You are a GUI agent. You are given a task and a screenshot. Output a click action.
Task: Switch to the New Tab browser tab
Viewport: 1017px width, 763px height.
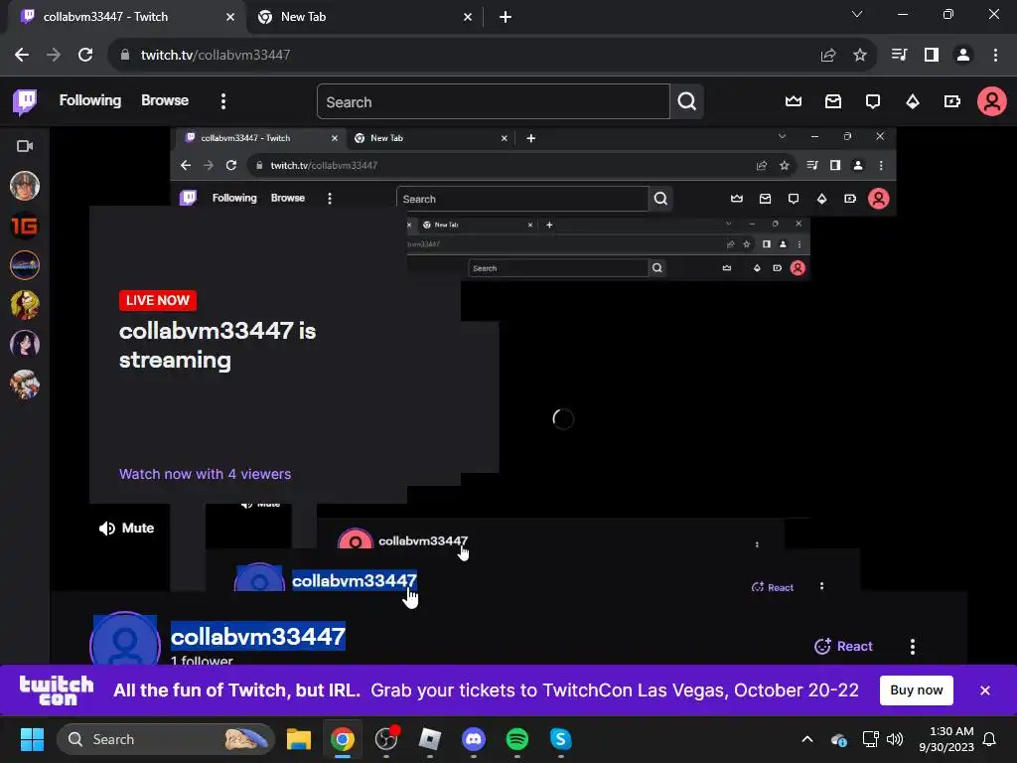[x=363, y=17]
